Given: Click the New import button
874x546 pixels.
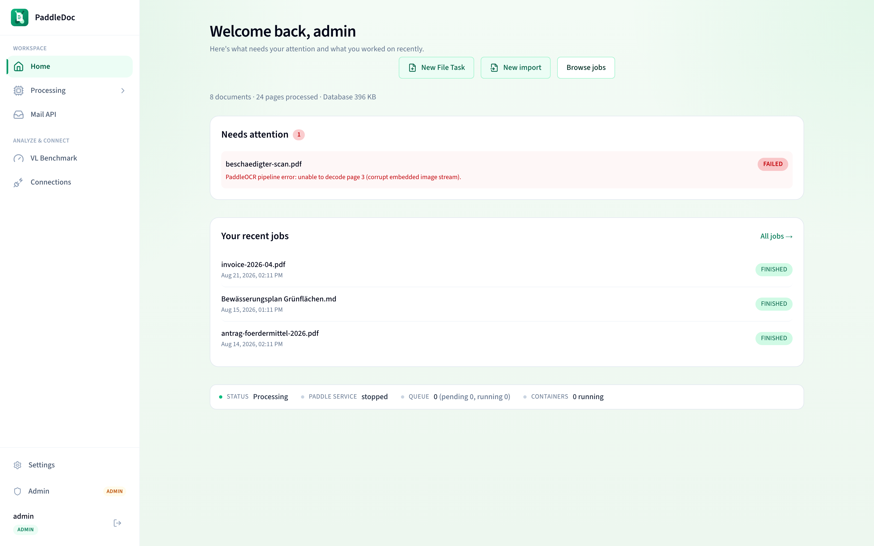Looking at the screenshot, I should 515,67.
